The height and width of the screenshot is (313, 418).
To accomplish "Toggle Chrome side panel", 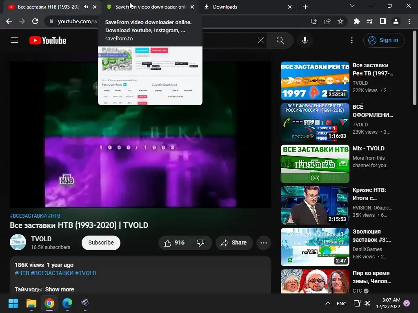I will tap(383, 21).
